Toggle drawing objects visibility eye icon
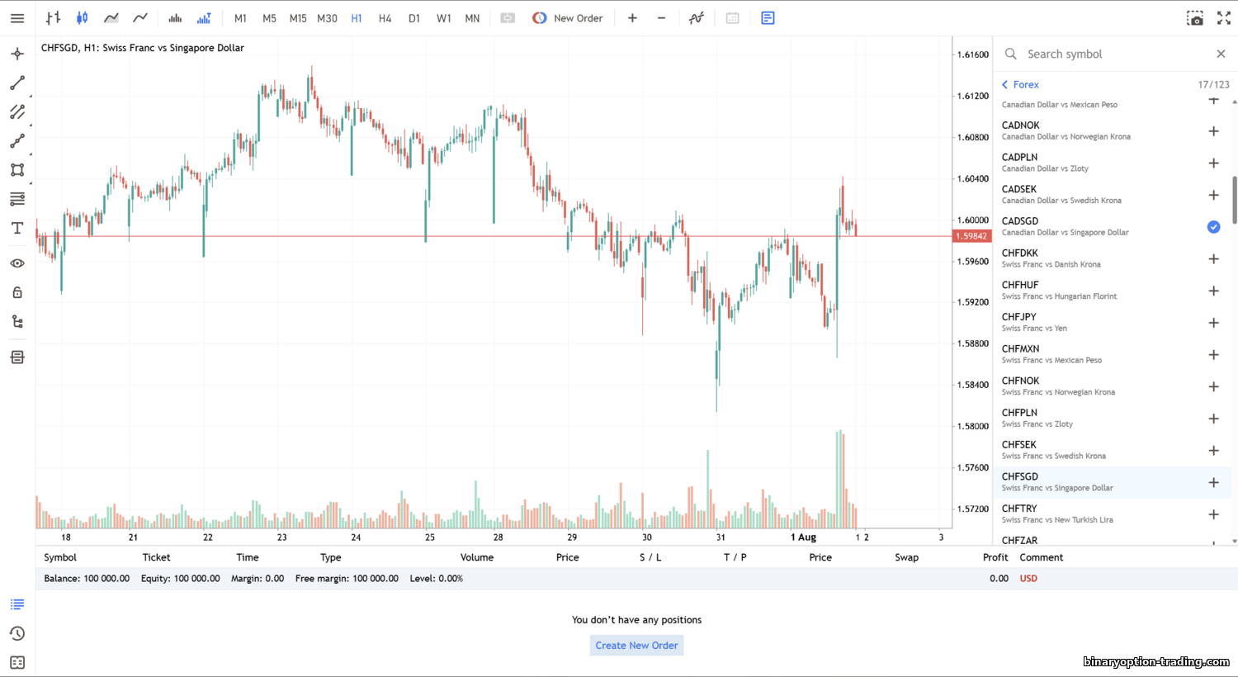Viewport: 1238px width, 677px height. pyautogui.click(x=17, y=263)
